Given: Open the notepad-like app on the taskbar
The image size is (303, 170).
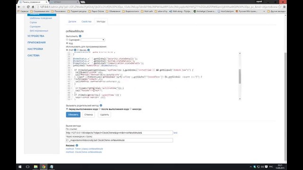Looking at the screenshot, I should [x=52, y=167].
